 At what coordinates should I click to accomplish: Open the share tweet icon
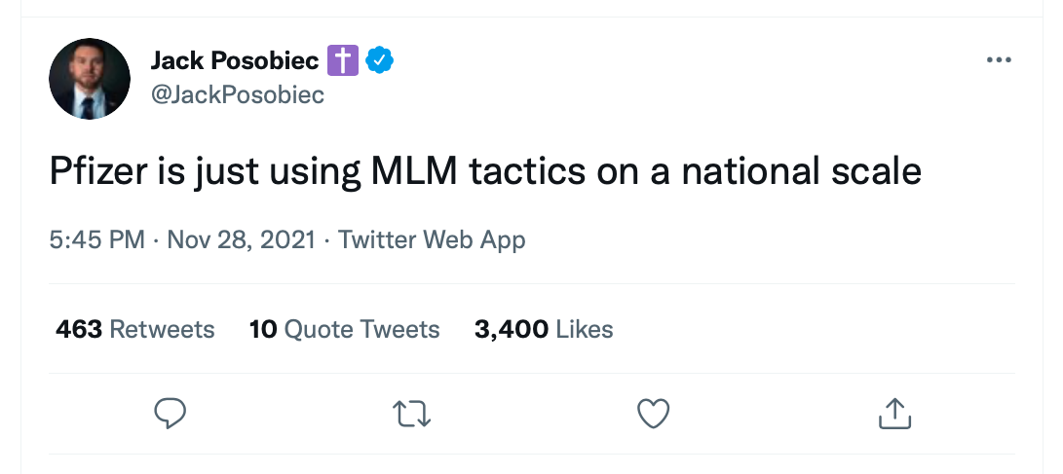tap(893, 414)
